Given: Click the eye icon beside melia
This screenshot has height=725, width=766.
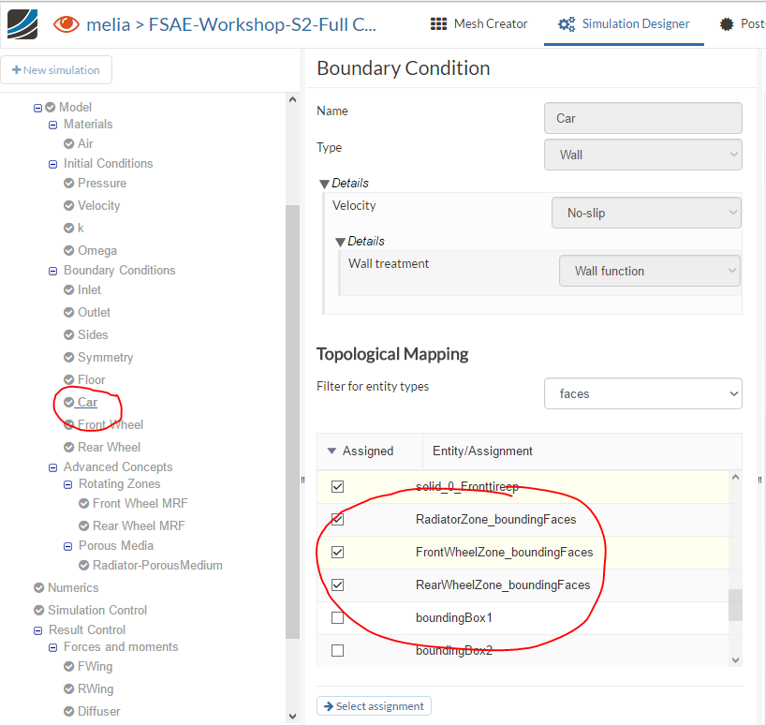Looking at the screenshot, I should [66, 24].
